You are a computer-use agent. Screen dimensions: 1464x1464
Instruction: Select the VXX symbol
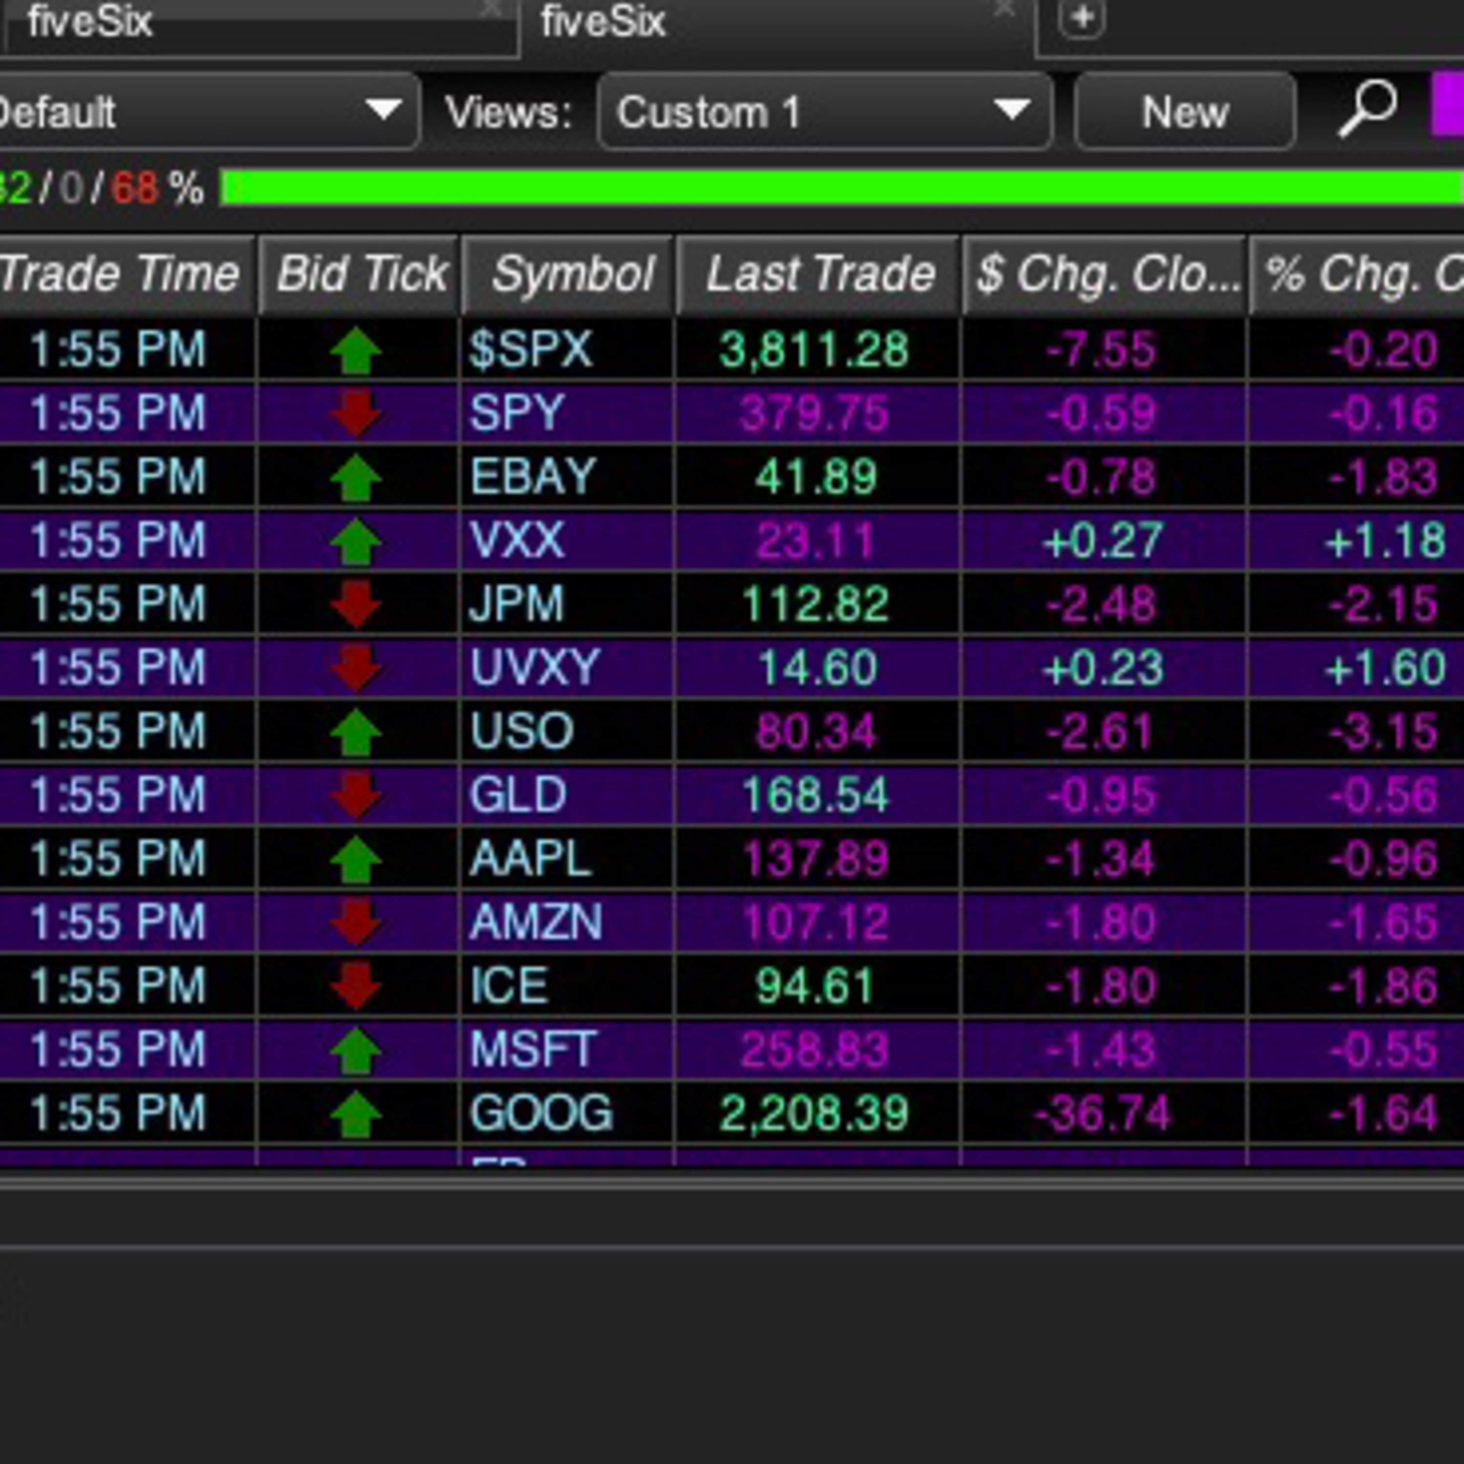click(x=517, y=541)
